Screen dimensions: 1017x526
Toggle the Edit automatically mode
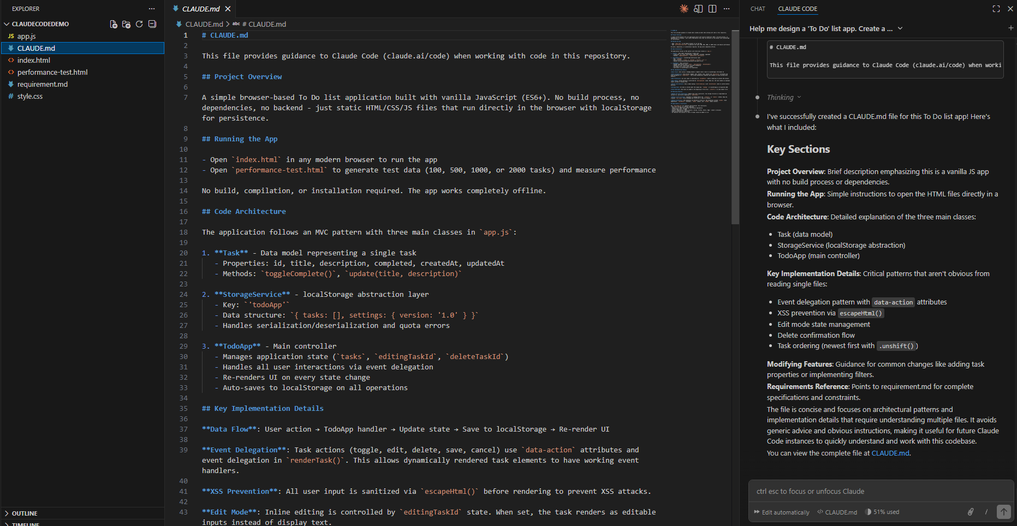coord(782,512)
